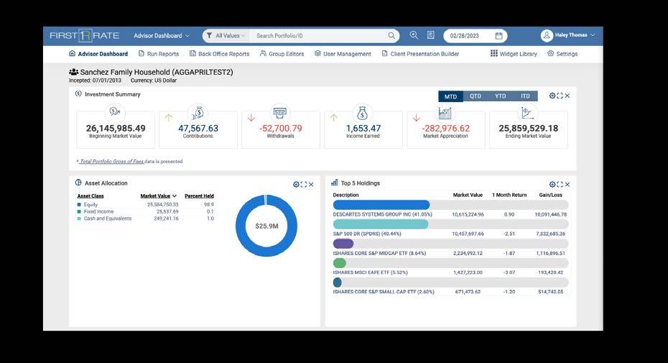Select the YTD period toggle

500,96
